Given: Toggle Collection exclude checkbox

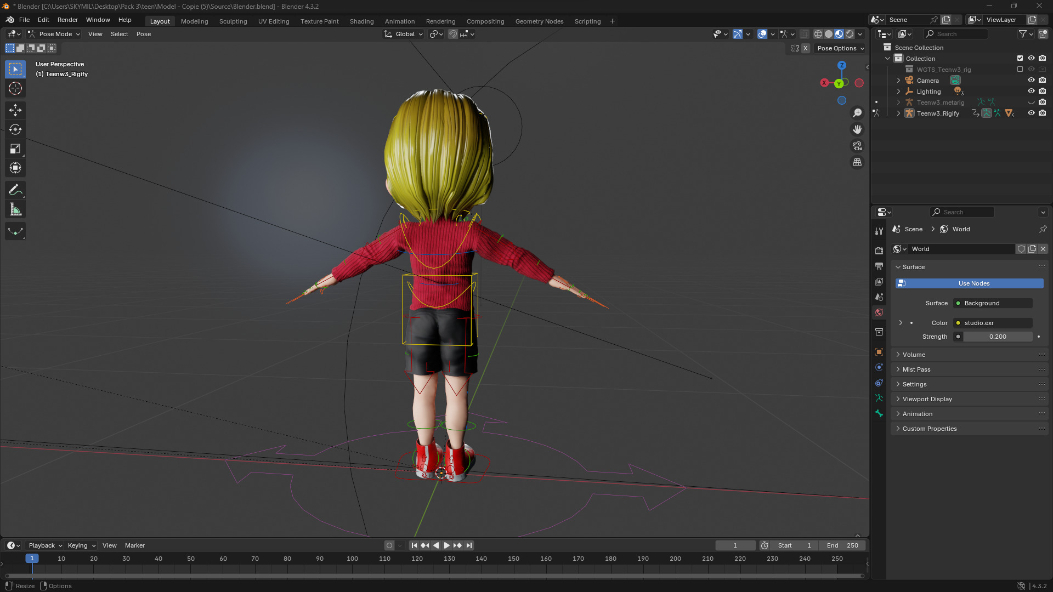Looking at the screenshot, I should tap(1020, 58).
